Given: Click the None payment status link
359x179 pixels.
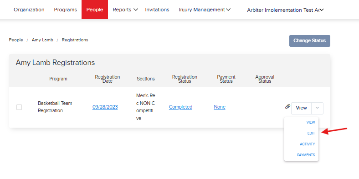Looking at the screenshot, I should click(x=220, y=107).
